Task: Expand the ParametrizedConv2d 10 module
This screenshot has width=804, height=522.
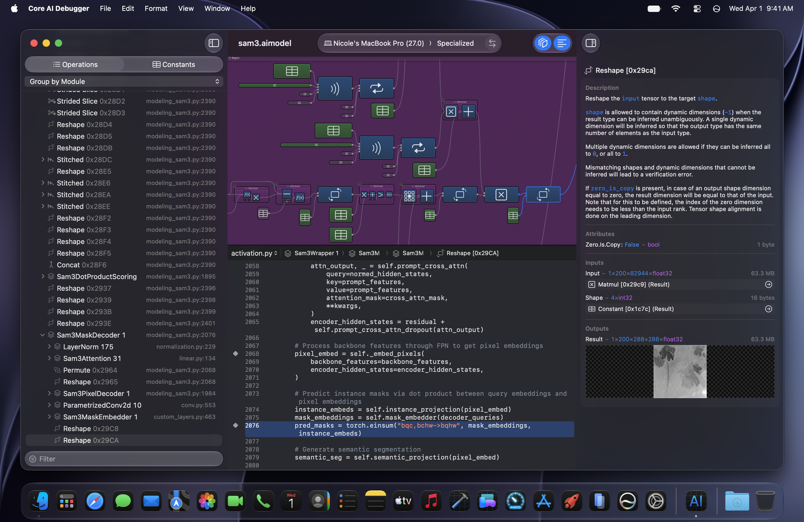Action: pos(49,405)
